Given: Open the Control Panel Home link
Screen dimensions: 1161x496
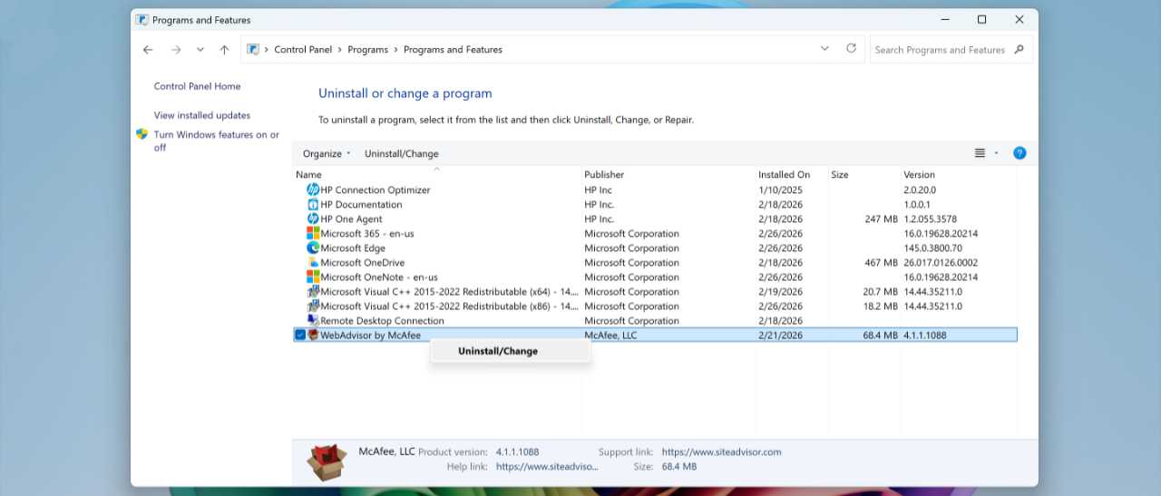Looking at the screenshot, I should click(197, 87).
